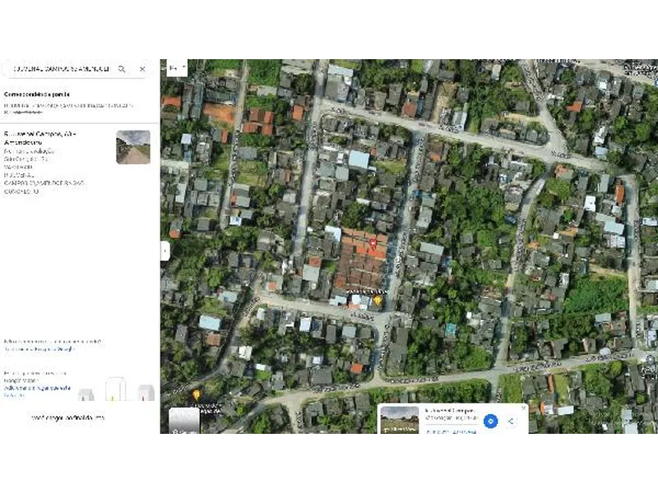Open the street photo thumbnail in side panel
This screenshot has height=493, width=658.
(x=133, y=147)
